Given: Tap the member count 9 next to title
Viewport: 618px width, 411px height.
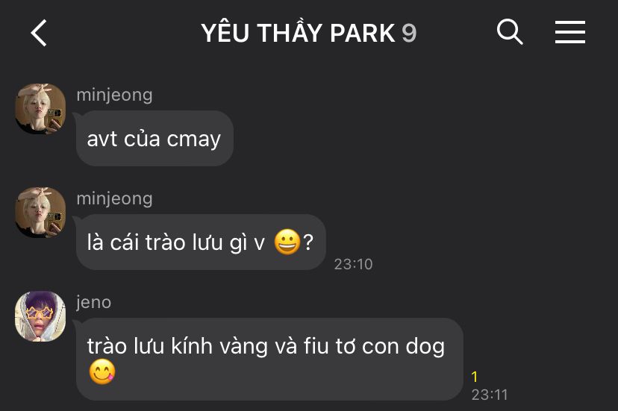Looking at the screenshot, I should (409, 33).
